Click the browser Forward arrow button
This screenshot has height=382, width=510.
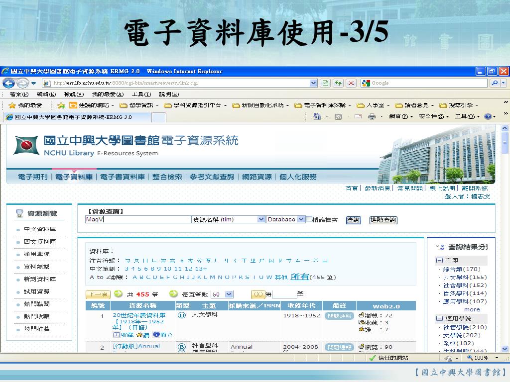(22, 83)
